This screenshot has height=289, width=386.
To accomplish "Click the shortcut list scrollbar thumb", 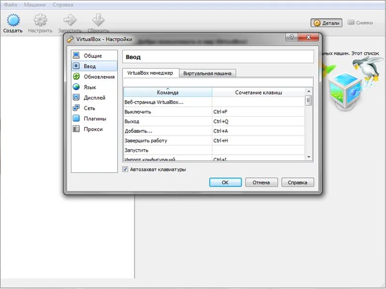I will [309, 101].
